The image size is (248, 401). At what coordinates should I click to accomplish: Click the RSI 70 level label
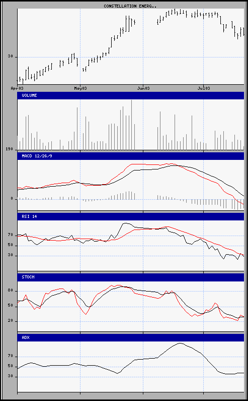[10, 235]
